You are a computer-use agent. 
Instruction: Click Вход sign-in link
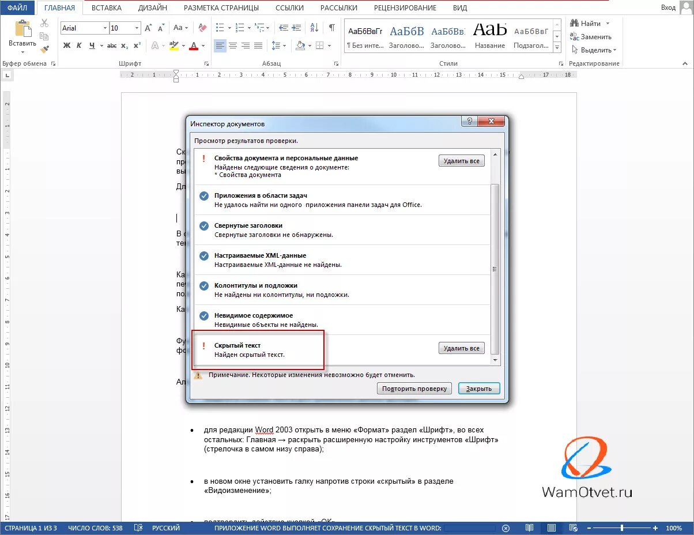pyautogui.click(x=669, y=7)
